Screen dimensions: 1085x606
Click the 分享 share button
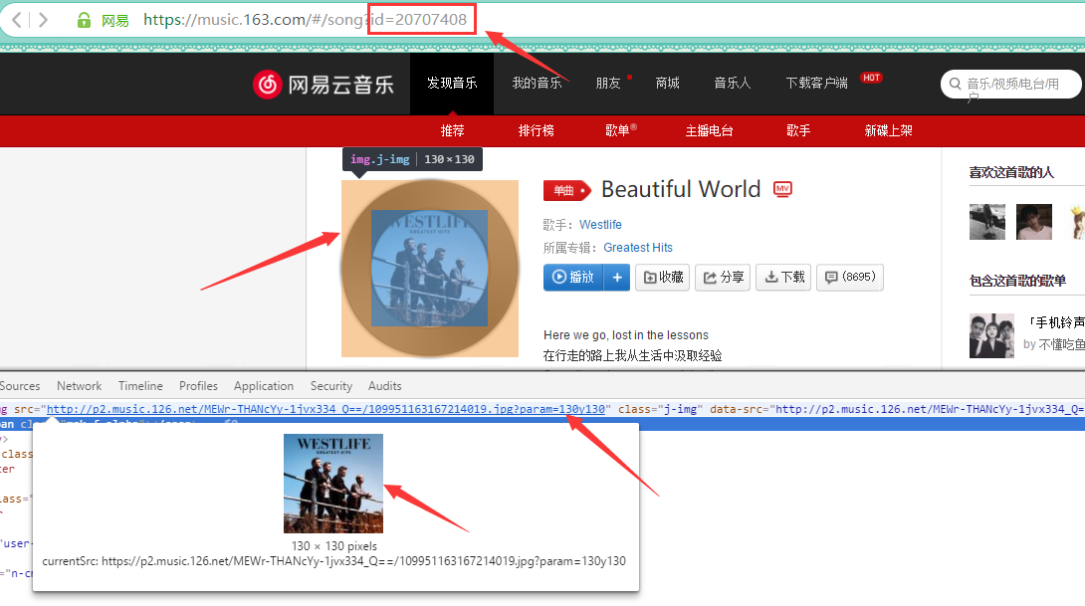click(723, 278)
